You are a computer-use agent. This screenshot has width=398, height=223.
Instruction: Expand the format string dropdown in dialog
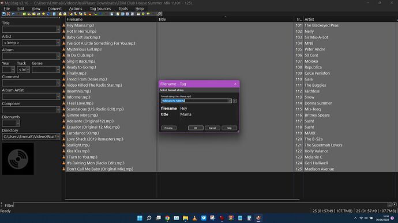coord(230,101)
